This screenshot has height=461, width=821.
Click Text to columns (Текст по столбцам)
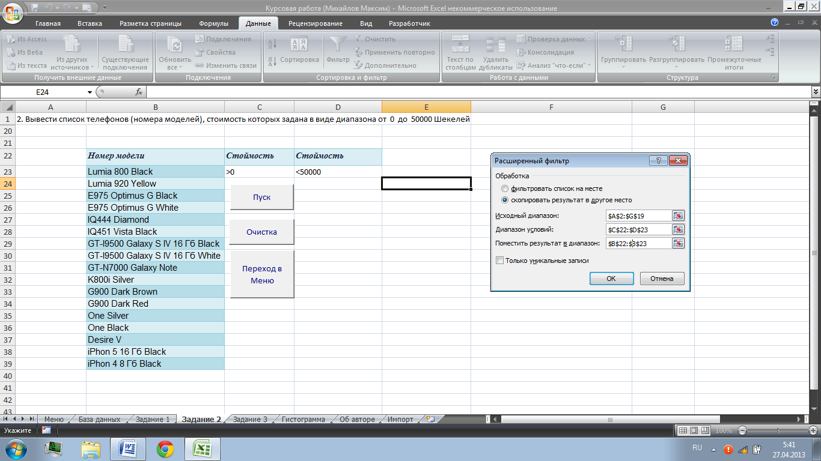pos(460,53)
